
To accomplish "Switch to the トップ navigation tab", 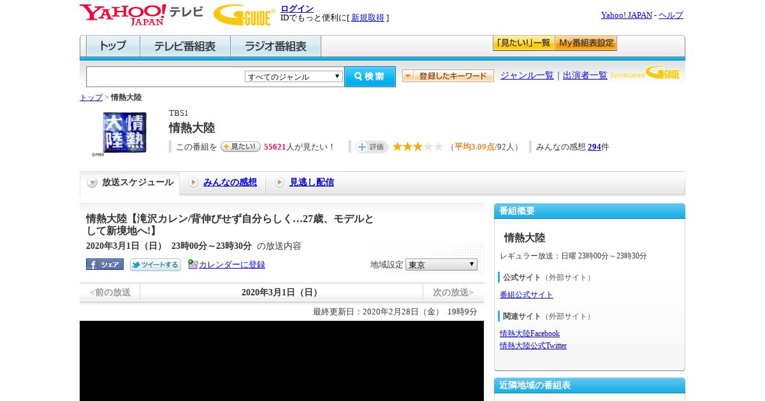I will click(113, 46).
